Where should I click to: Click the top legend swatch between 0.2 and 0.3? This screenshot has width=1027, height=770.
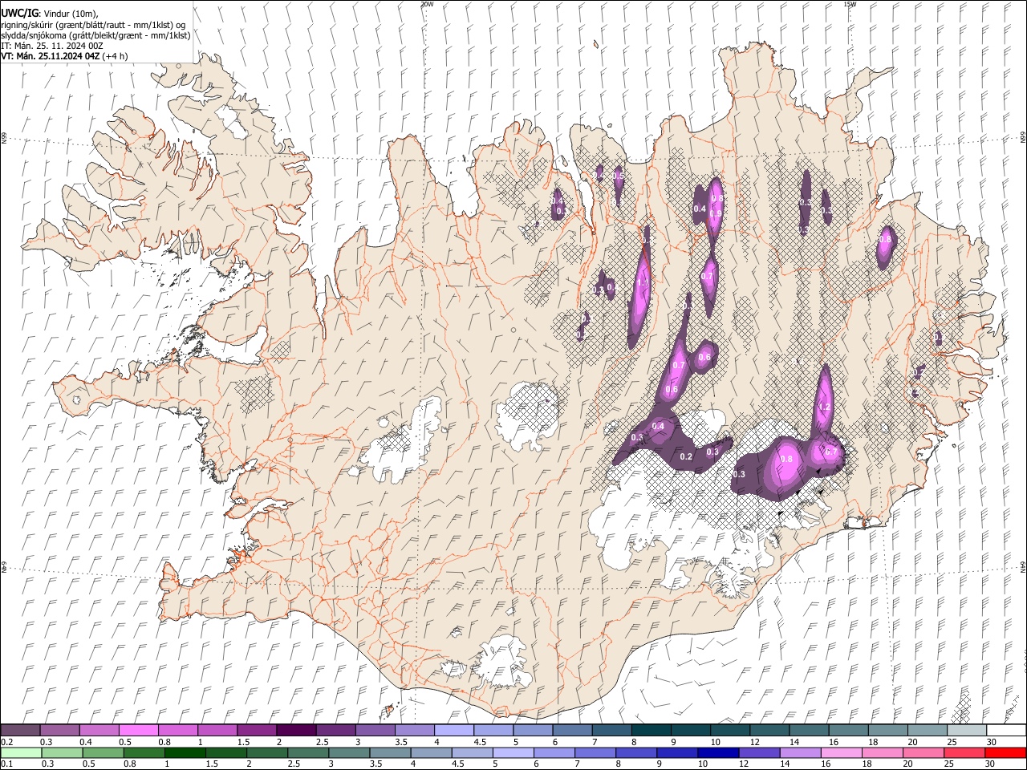[x=20, y=730]
